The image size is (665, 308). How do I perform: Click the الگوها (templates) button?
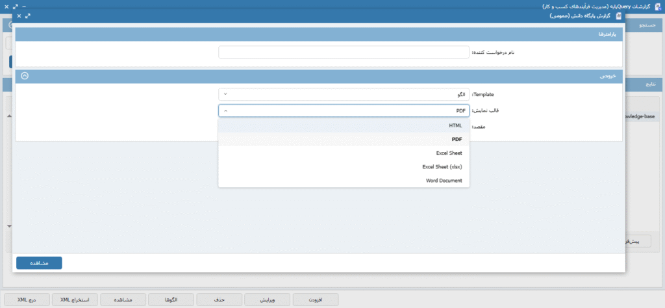click(171, 300)
